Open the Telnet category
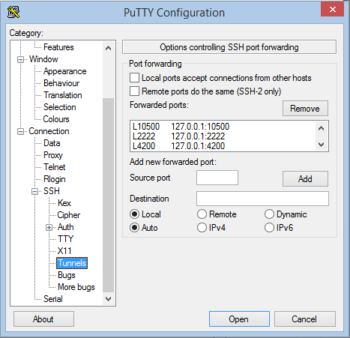This screenshot has height=338, width=350. (55, 167)
